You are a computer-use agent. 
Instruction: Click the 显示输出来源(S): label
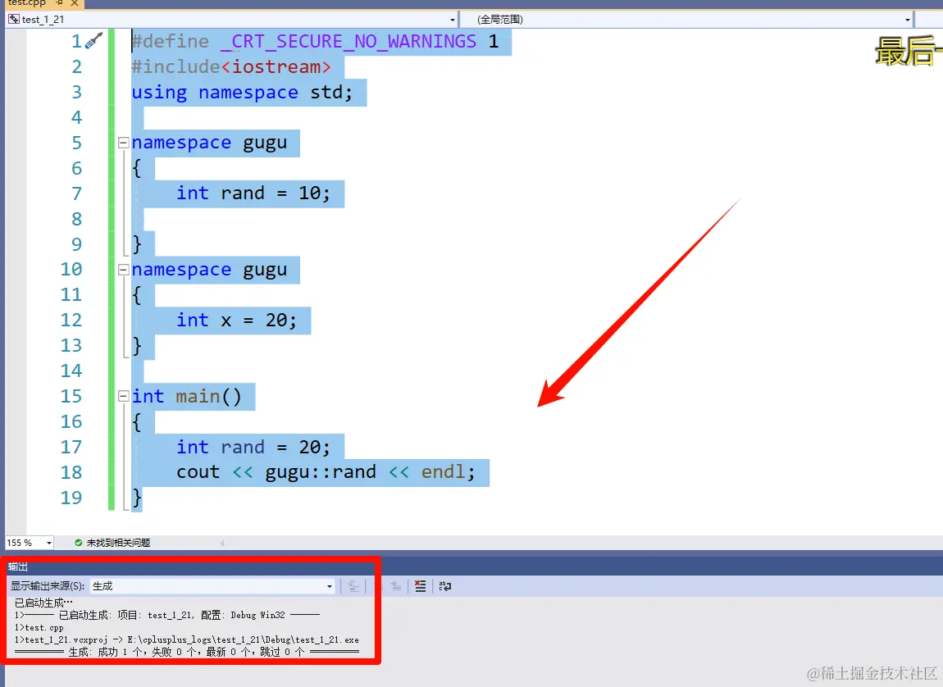[x=48, y=586]
